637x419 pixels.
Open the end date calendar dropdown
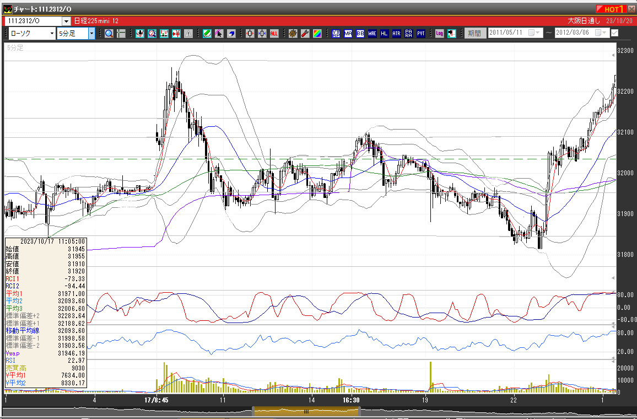[601, 33]
